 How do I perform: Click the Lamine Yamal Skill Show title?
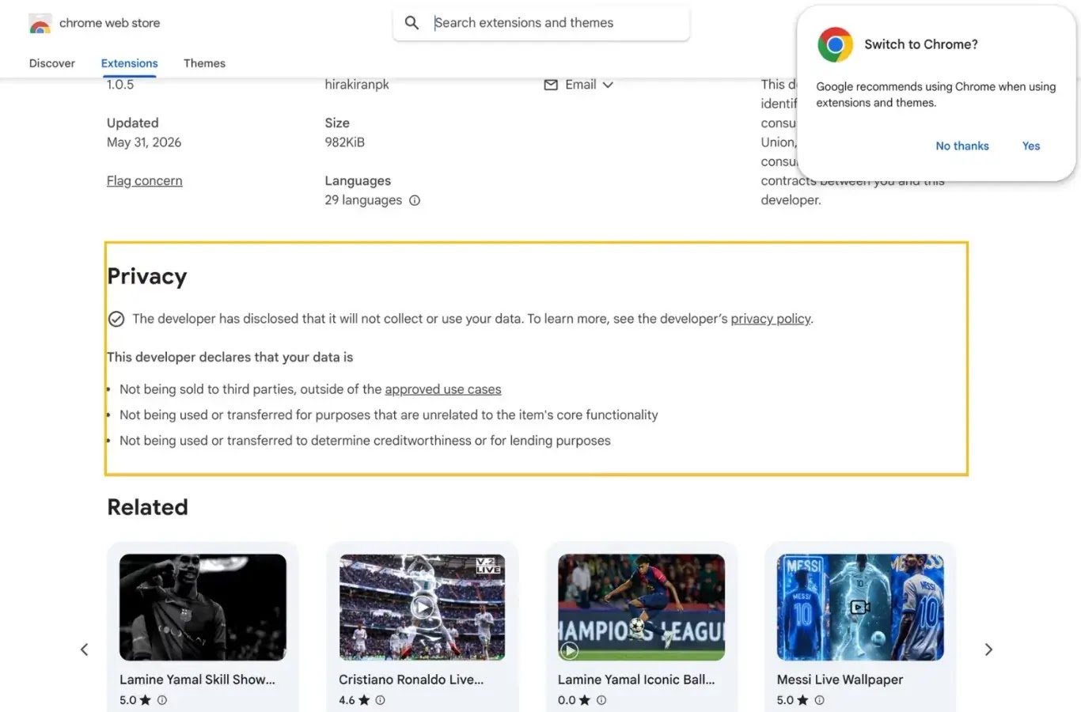pos(198,680)
